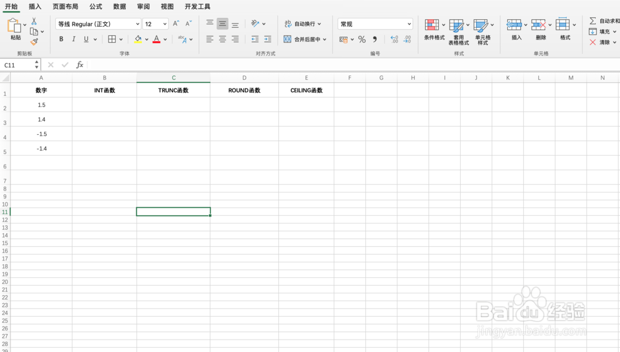
Task: Expand the borders dropdown arrow
Action: pyautogui.click(x=121, y=40)
